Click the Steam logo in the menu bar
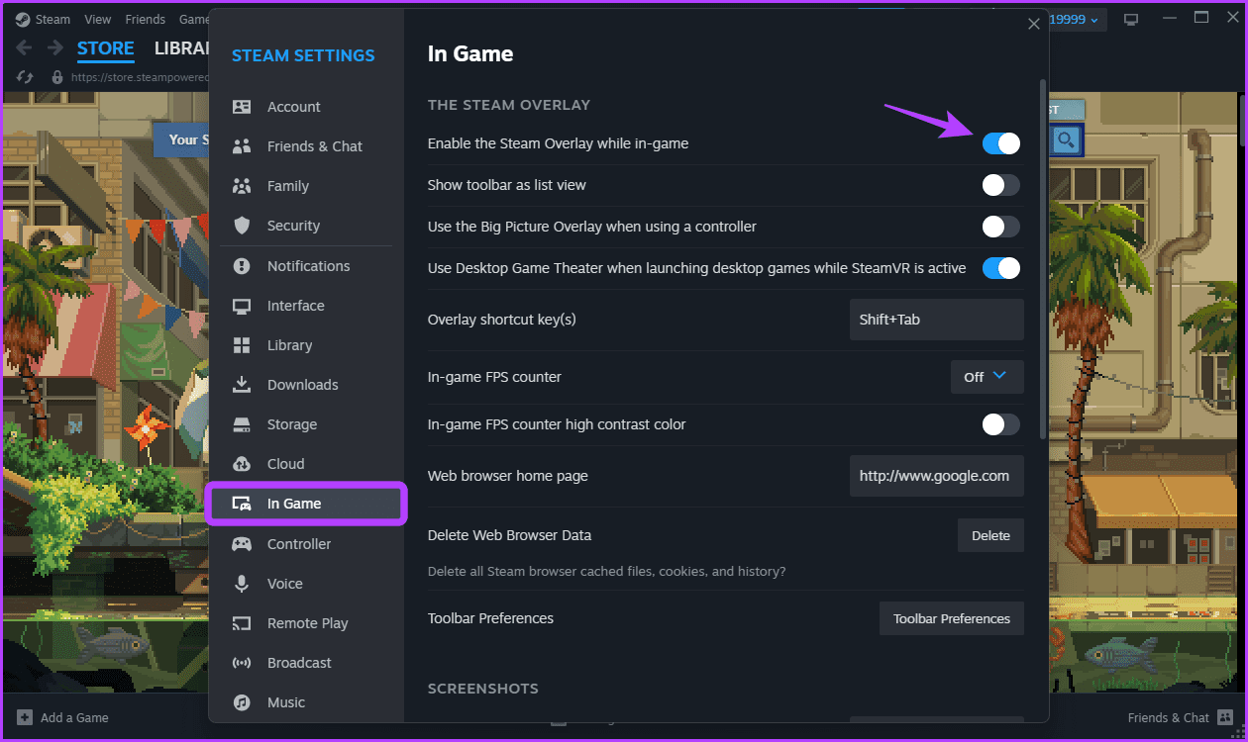 [x=22, y=19]
